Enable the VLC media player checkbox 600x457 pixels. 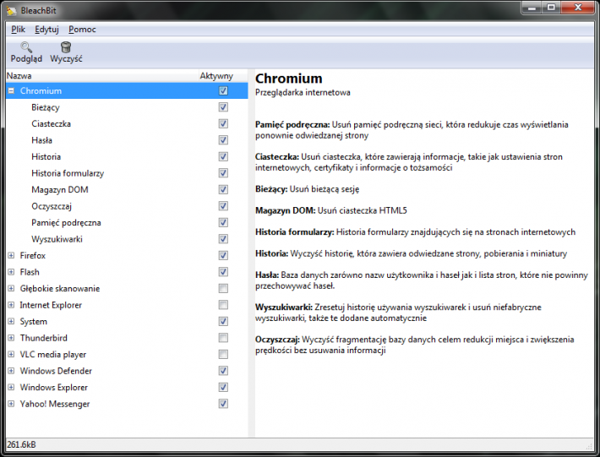pos(223,354)
